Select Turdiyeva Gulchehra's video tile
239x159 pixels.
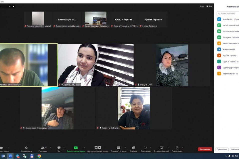134,108
